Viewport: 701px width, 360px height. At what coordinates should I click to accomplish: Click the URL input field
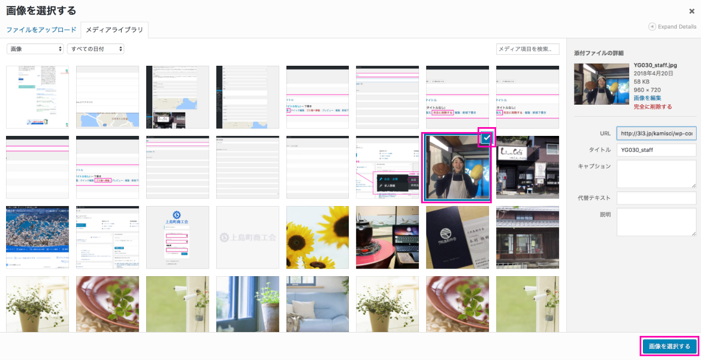[x=656, y=134]
